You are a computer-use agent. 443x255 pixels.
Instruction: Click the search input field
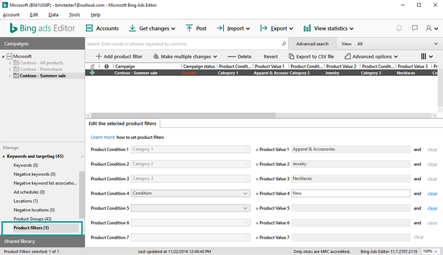pyautogui.click(x=183, y=44)
